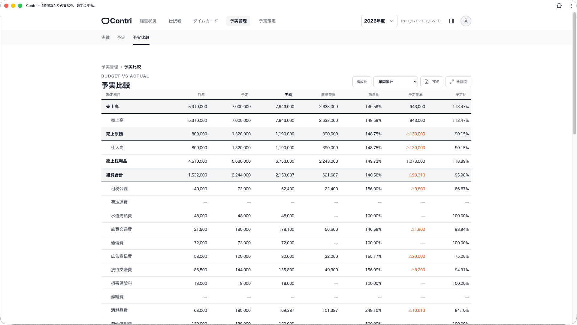
Task: Click the △8,200 entertainment variance value
Action: pyautogui.click(x=418, y=270)
